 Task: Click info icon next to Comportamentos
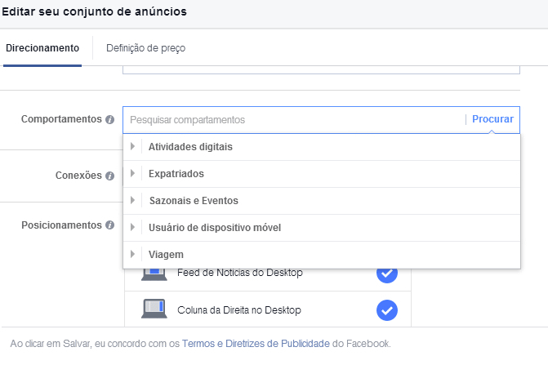tap(109, 120)
